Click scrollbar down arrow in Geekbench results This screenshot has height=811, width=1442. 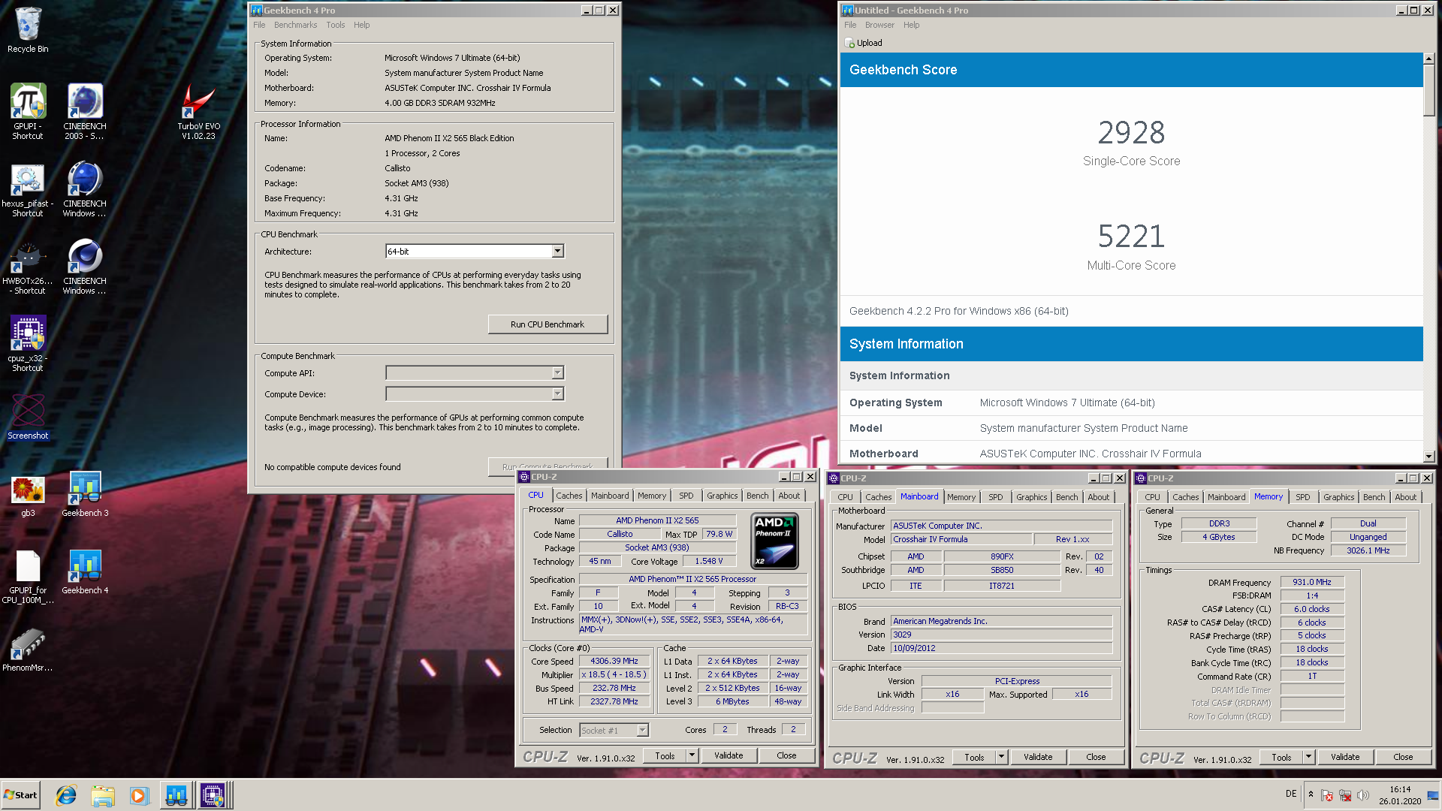tap(1428, 457)
